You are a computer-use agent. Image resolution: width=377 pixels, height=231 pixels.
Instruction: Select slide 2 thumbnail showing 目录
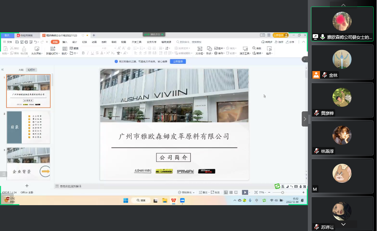click(29, 127)
